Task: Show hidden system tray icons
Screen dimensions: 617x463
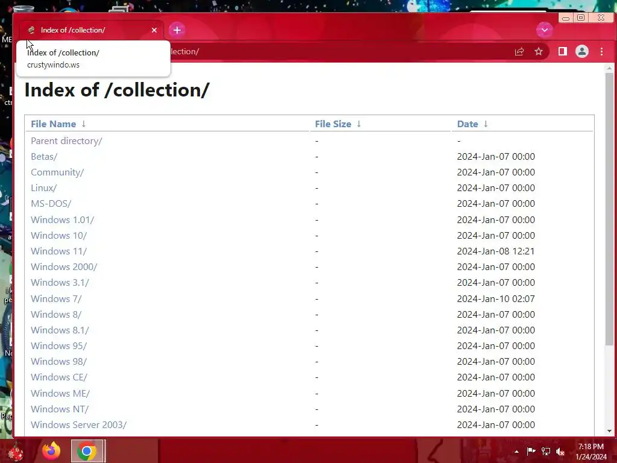Action: pyautogui.click(x=516, y=452)
